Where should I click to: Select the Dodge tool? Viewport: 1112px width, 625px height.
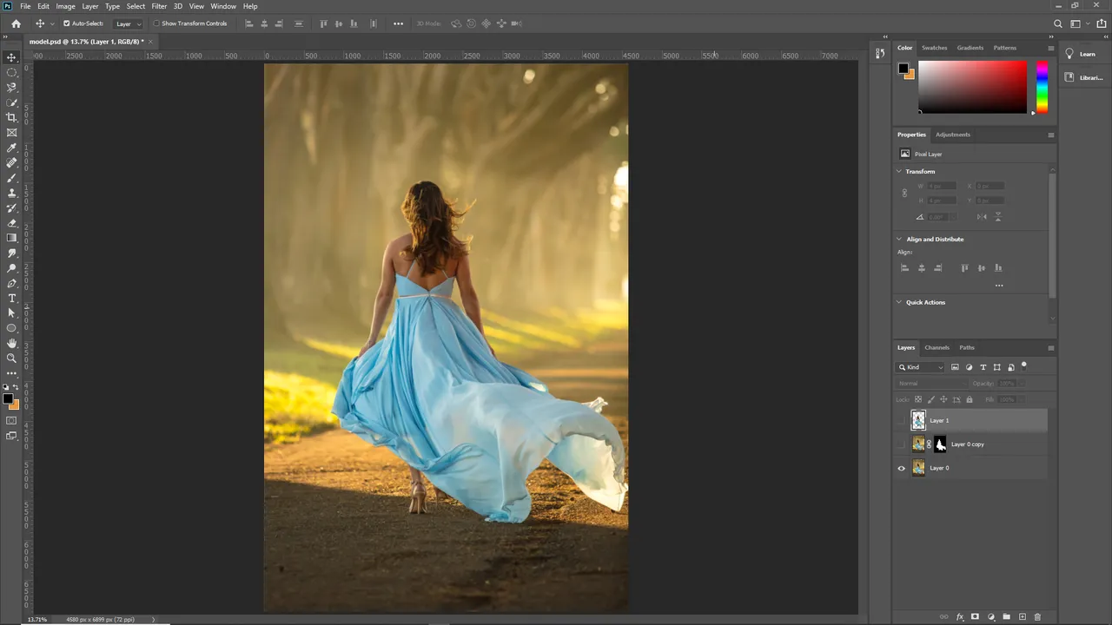11,268
